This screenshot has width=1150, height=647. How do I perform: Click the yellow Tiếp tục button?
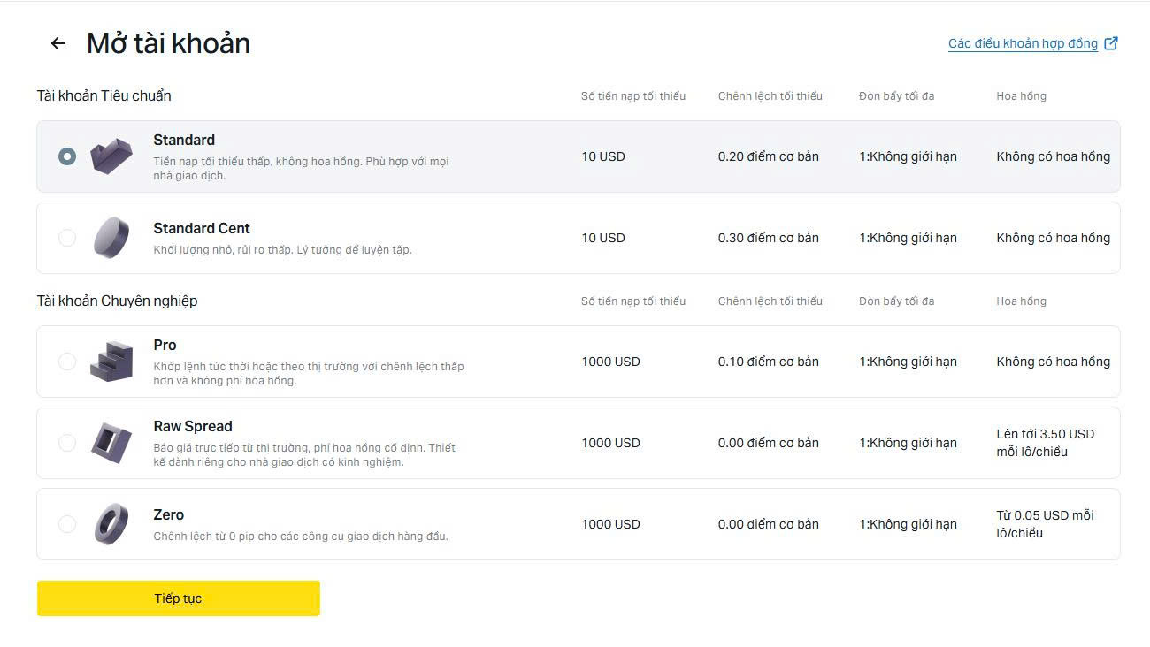point(179,598)
